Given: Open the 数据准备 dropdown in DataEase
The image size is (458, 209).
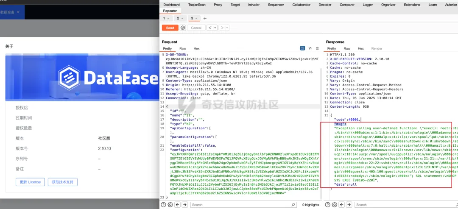Looking at the screenshot, I should pyautogui.click(x=10, y=12).
